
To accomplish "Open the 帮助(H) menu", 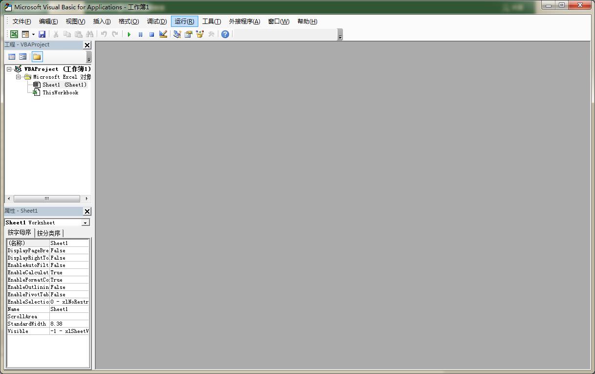I will click(x=307, y=22).
